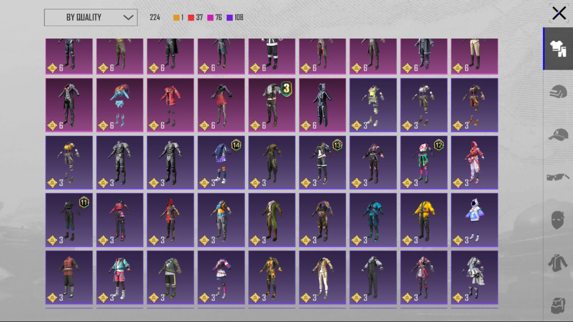The image size is (573, 322).
Task: Open the backpack category icon
Action: pos(558,306)
